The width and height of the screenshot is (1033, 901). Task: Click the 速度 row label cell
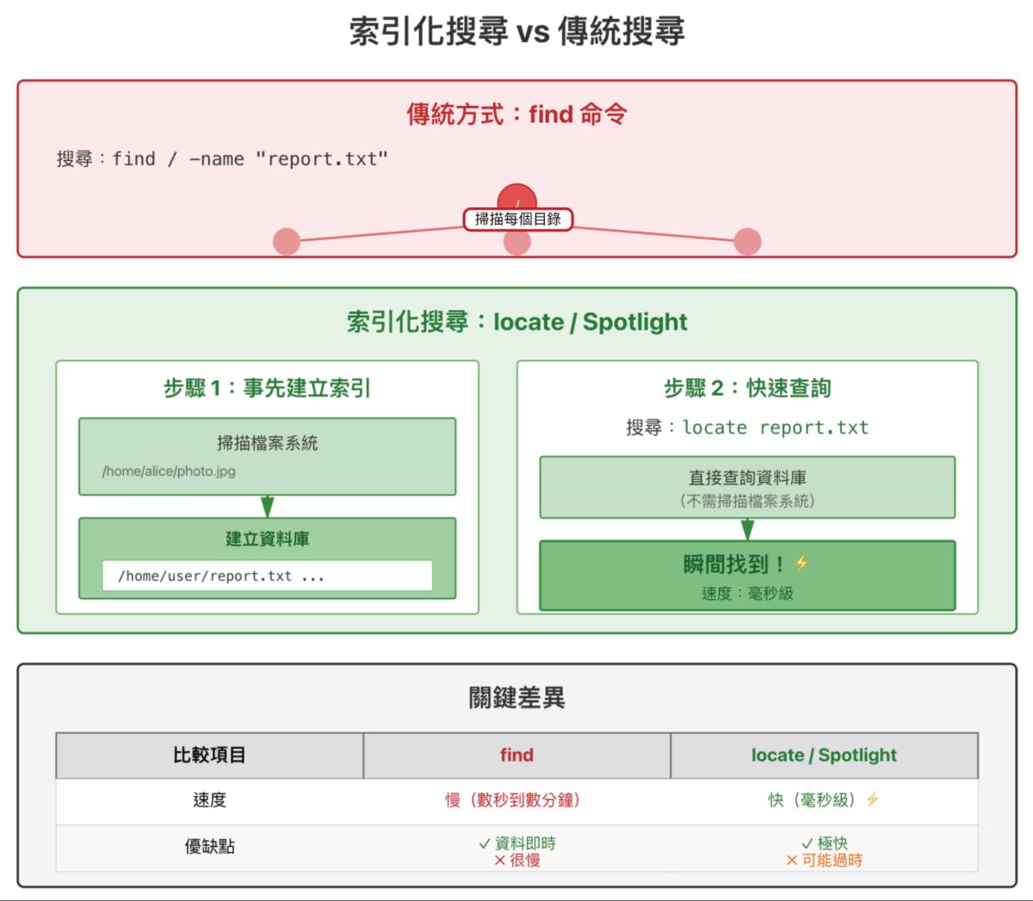[209, 800]
